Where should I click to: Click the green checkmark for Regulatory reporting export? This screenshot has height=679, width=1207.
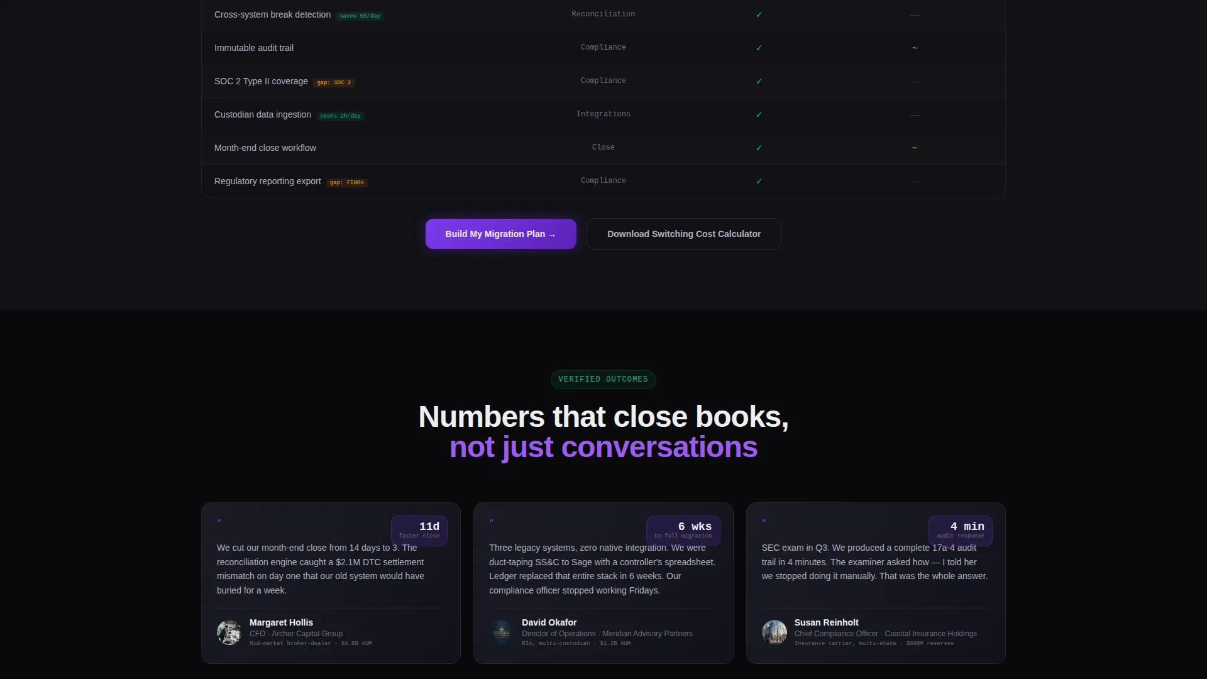[759, 181]
